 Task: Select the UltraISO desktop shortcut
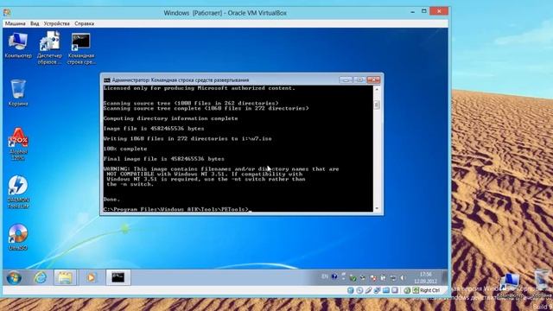18,237
